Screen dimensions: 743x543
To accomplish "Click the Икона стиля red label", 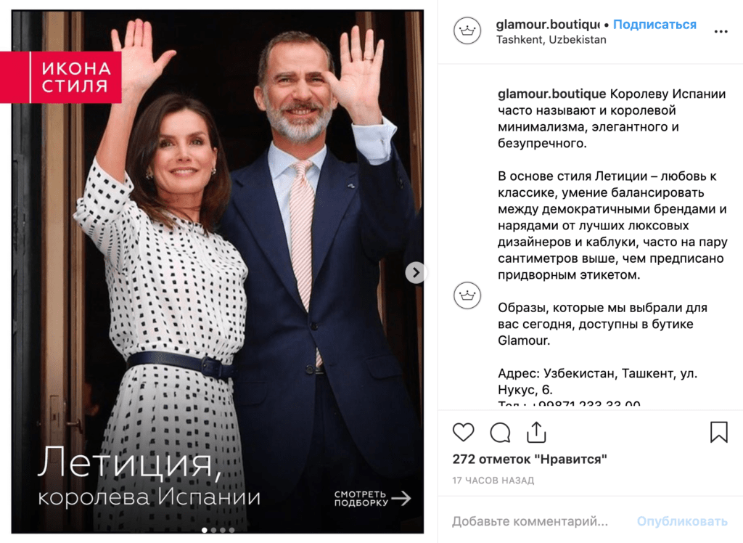I will click(x=61, y=77).
